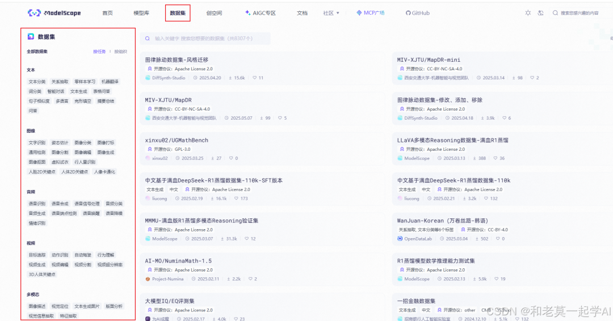Select the 目标追踪 video tag
Image resolution: width=613 pixels, height=321 pixels.
tap(37, 255)
